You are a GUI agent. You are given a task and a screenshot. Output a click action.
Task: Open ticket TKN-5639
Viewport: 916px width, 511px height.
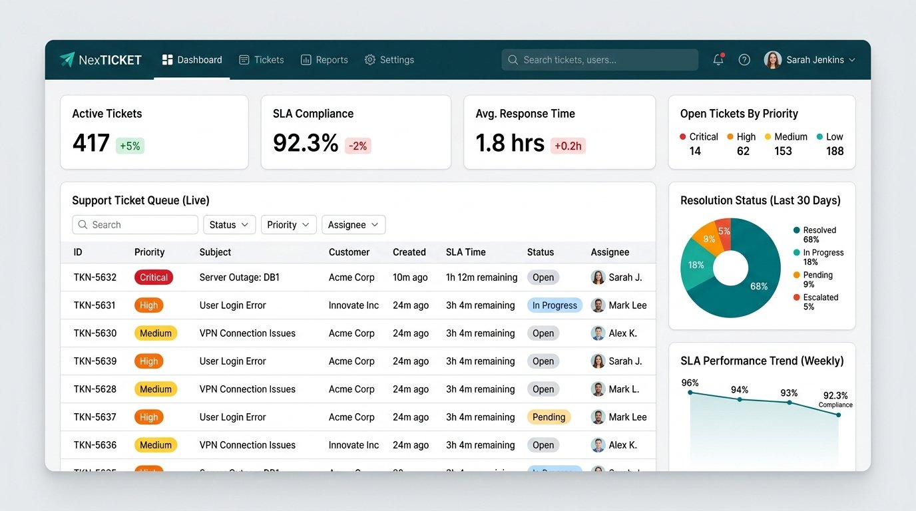pos(95,361)
